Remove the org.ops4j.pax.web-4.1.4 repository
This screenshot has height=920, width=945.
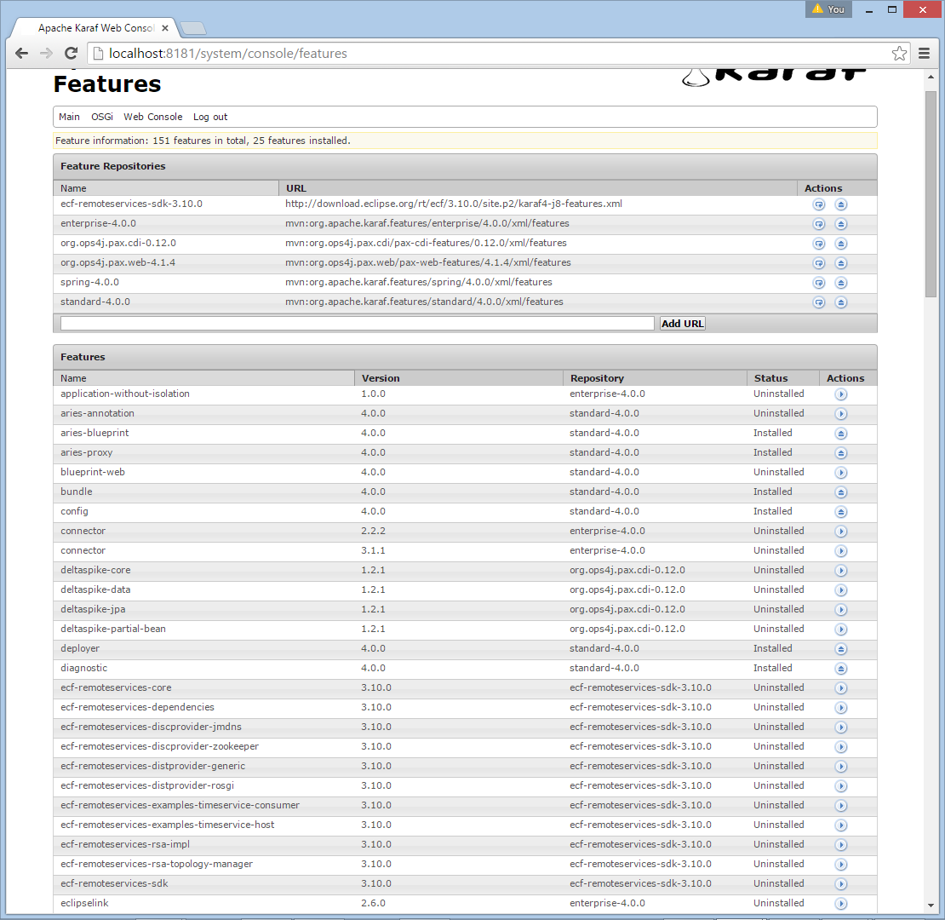point(841,263)
